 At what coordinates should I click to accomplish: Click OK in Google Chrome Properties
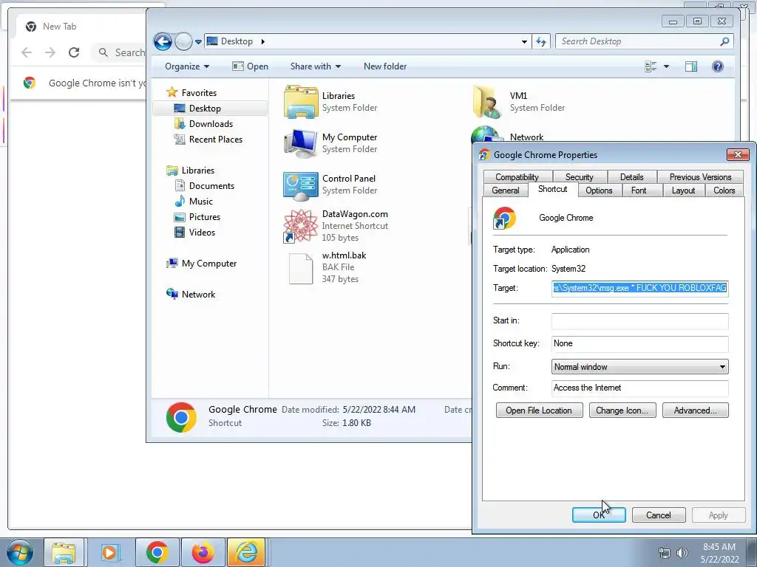click(599, 515)
